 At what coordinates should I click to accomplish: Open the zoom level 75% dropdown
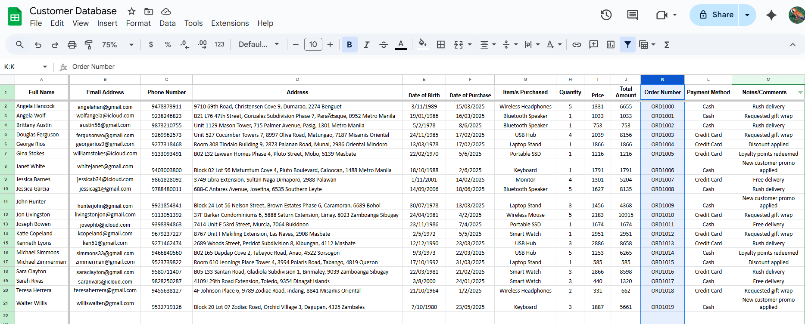pos(118,44)
